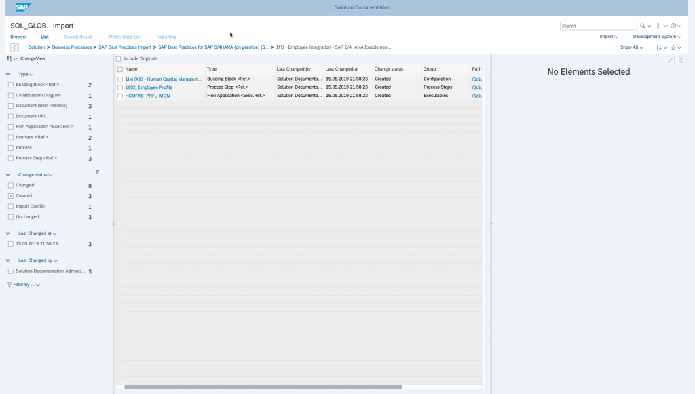Image resolution: width=695 pixels, height=394 pixels.
Task: Open the HCMFAB_PRFL_MON link
Action: click(x=147, y=96)
